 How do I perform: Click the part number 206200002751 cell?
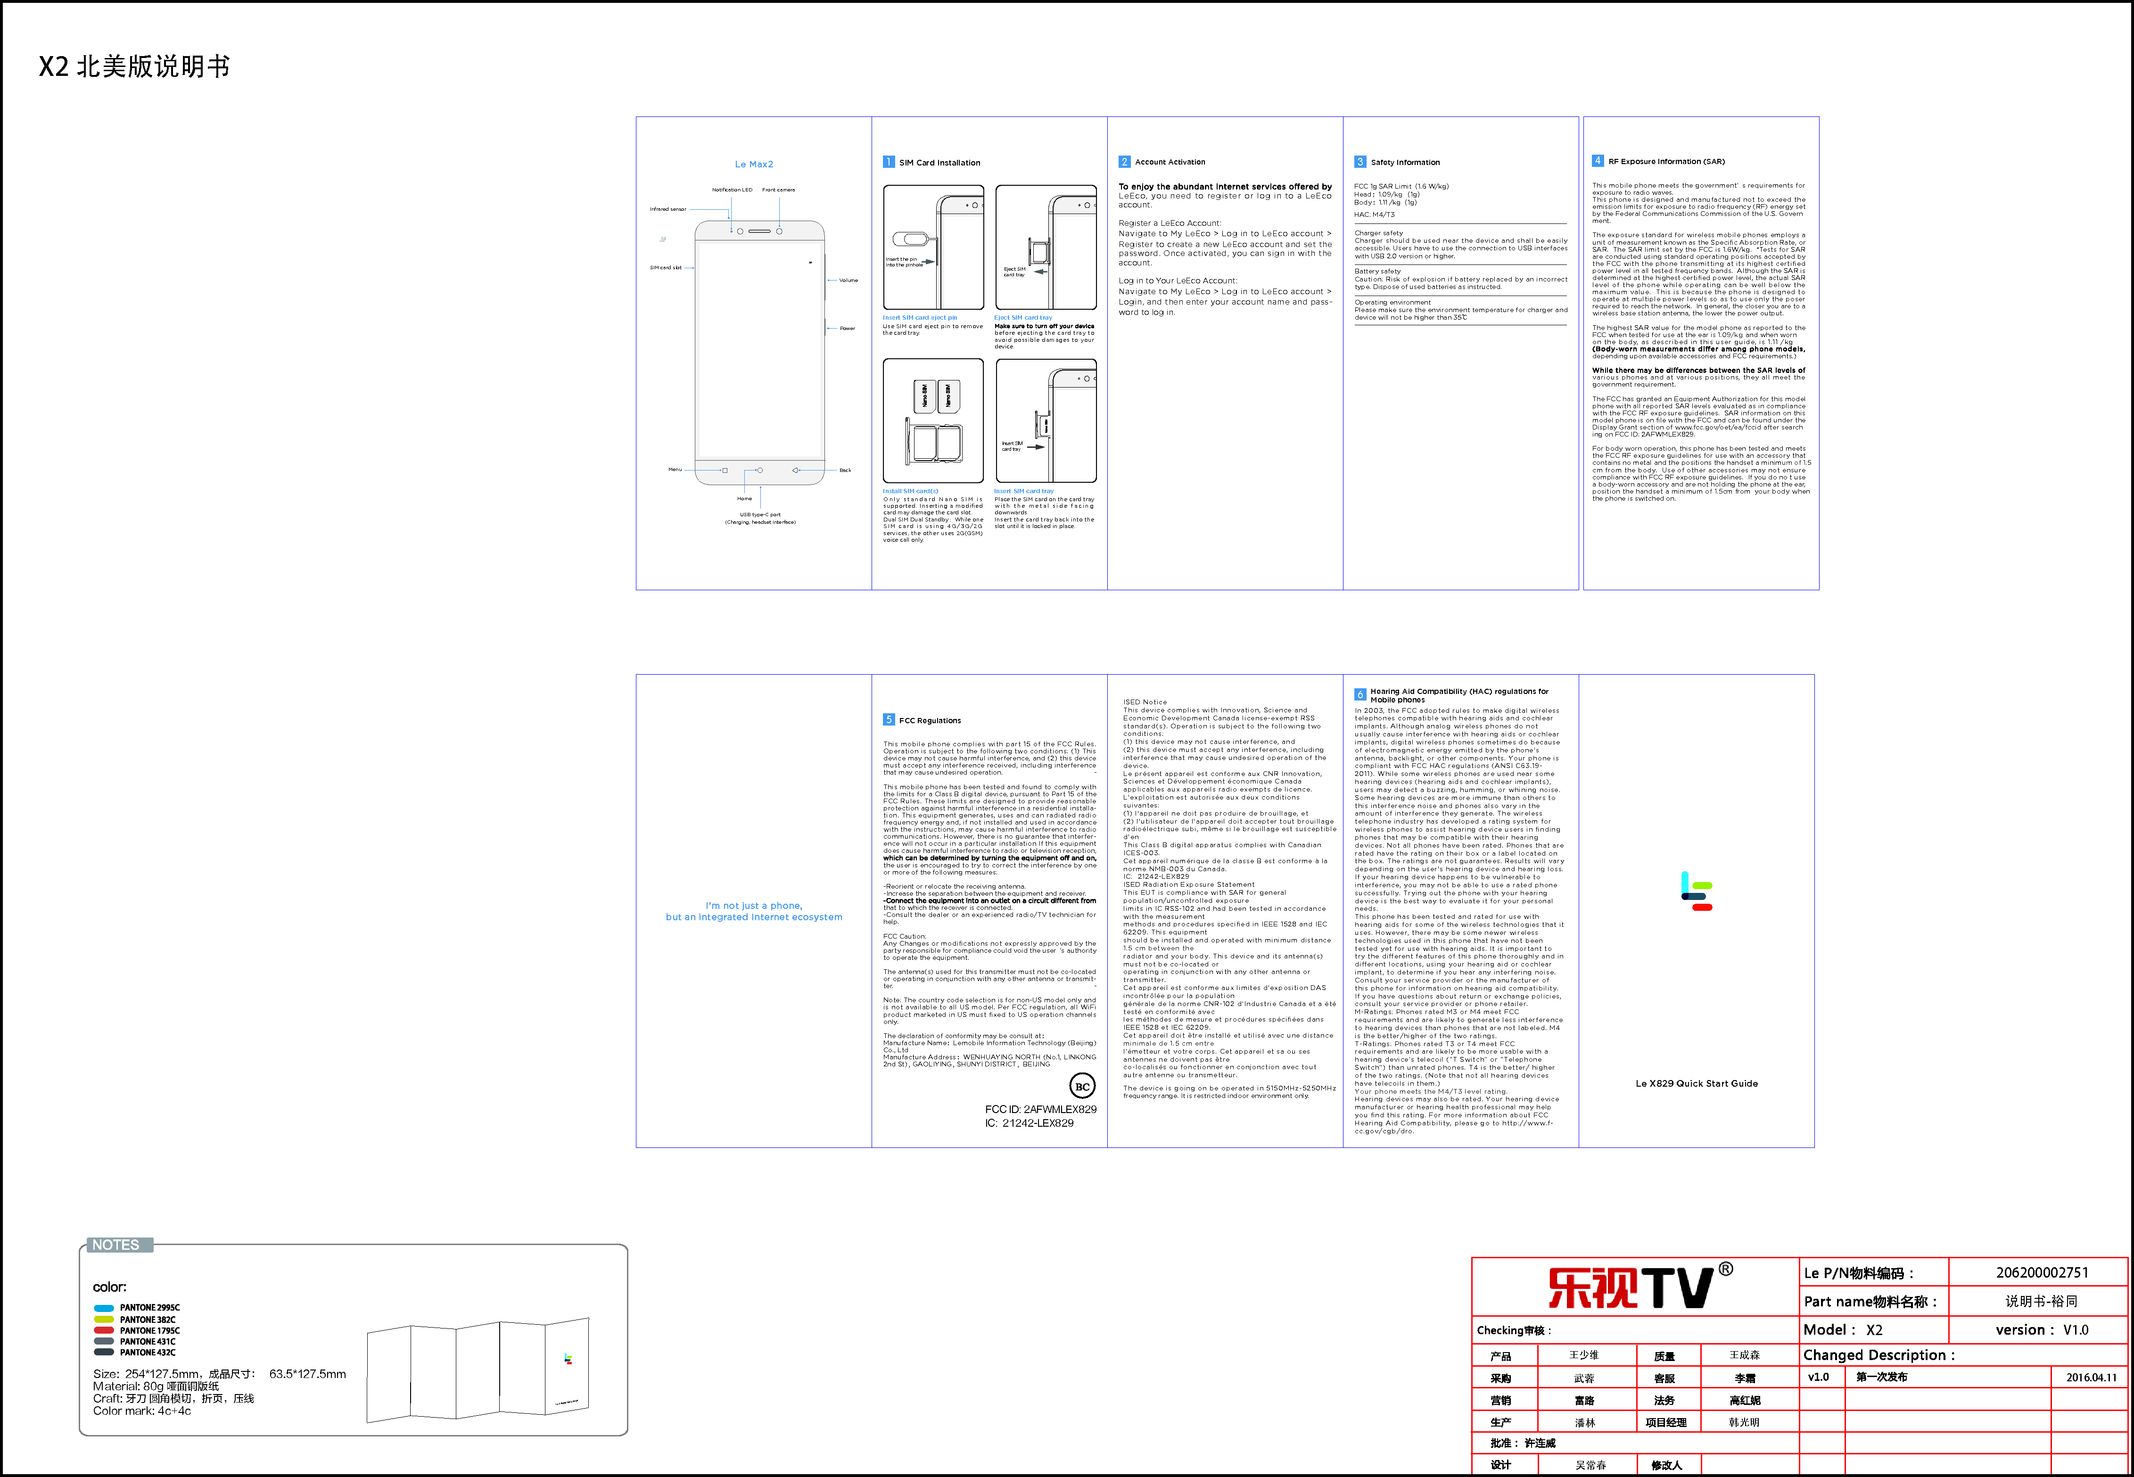2041,1272
